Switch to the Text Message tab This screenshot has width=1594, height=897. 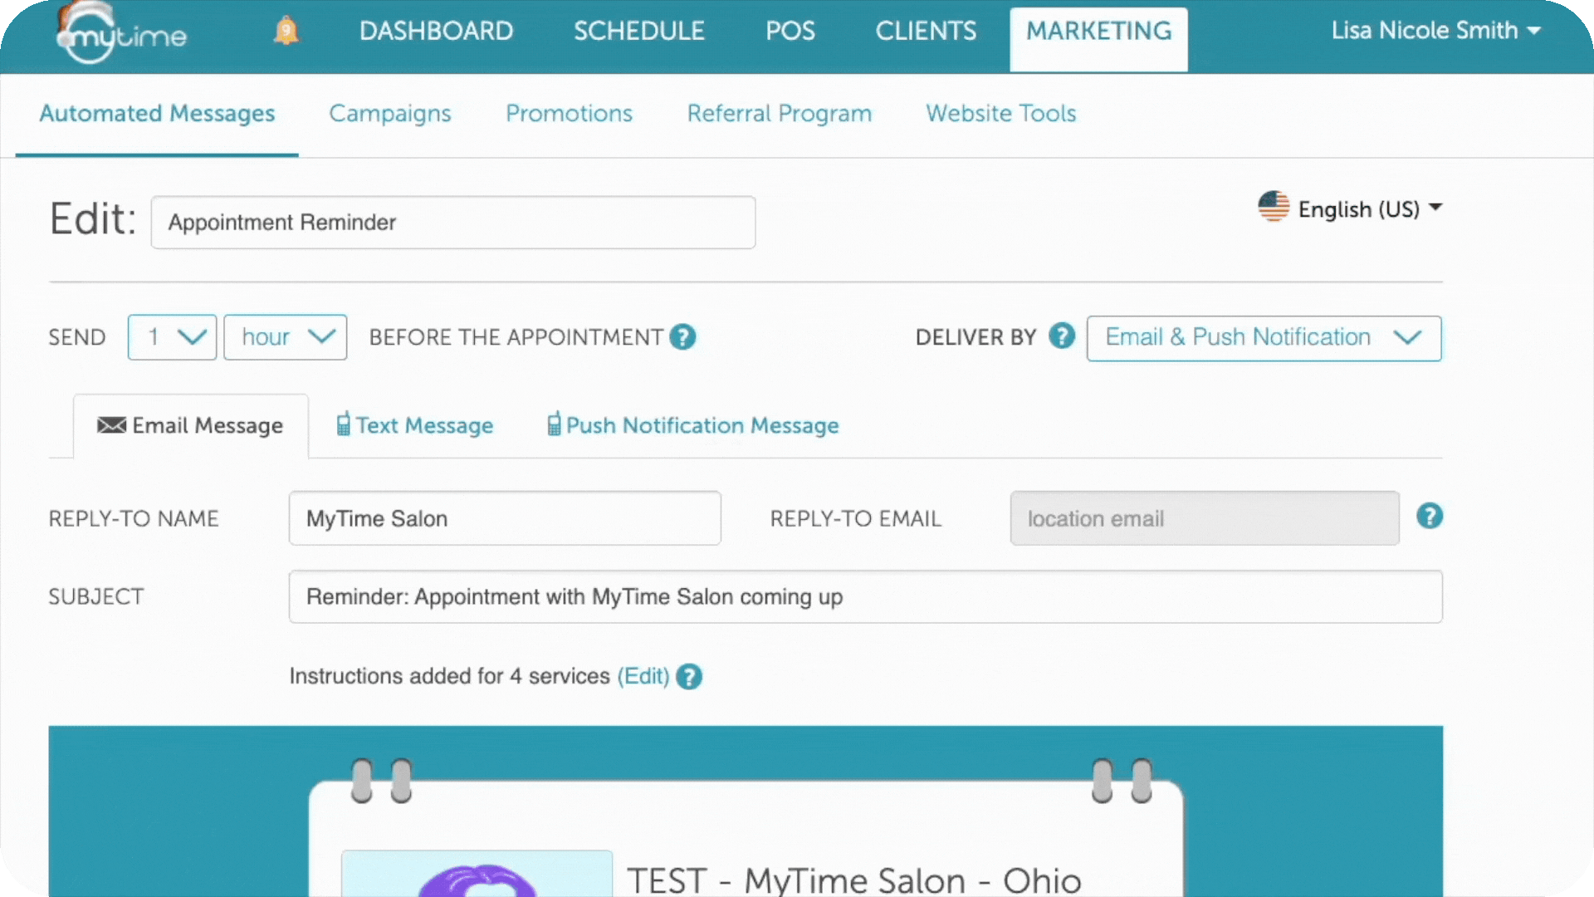click(x=414, y=426)
